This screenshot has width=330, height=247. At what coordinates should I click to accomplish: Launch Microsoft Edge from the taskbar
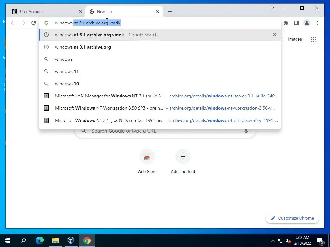(40, 241)
